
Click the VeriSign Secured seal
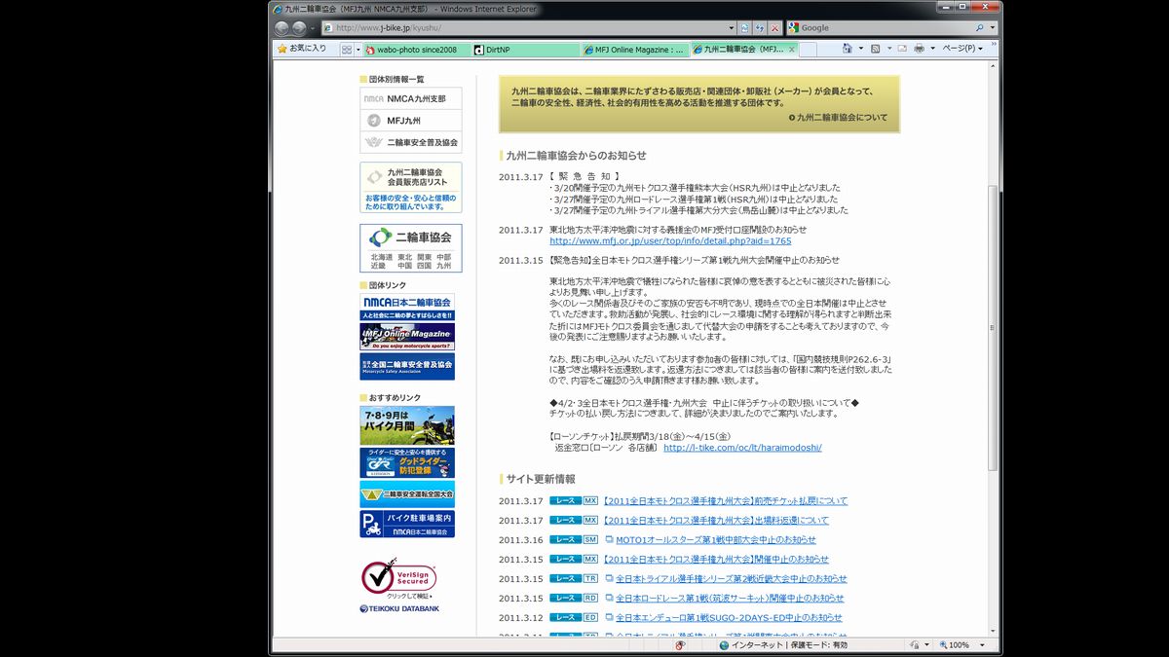[398, 579]
